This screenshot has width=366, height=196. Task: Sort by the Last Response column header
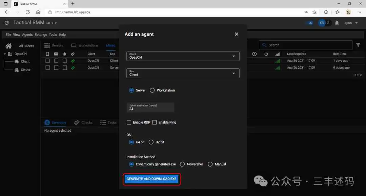click(x=297, y=54)
